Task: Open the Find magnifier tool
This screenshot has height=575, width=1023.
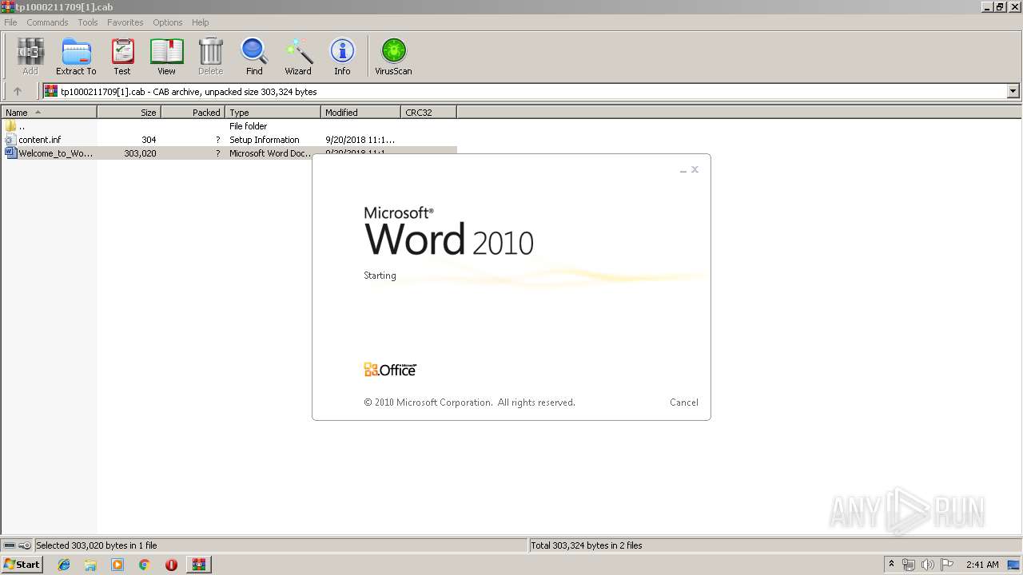Action: coord(254,57)
